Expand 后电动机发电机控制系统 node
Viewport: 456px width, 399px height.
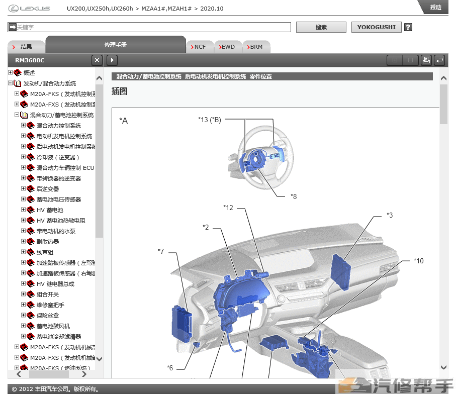pos(23,146)
